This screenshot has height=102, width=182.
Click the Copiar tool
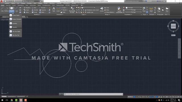click(x=26, y=10)
